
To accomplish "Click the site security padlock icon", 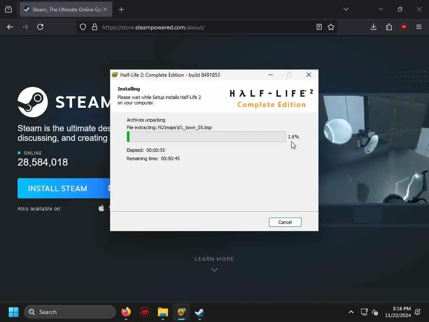I will [x=95, y=27].
